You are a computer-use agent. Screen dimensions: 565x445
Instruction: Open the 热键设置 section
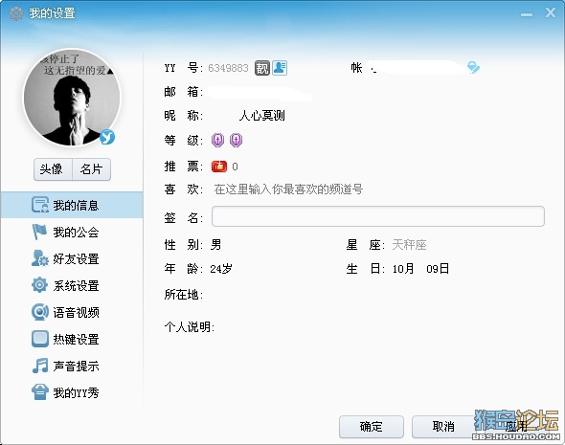coord(72,339)
